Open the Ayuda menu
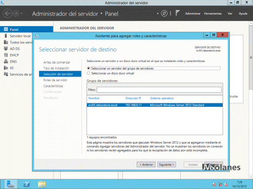253x189 pixels. [243, 14]
